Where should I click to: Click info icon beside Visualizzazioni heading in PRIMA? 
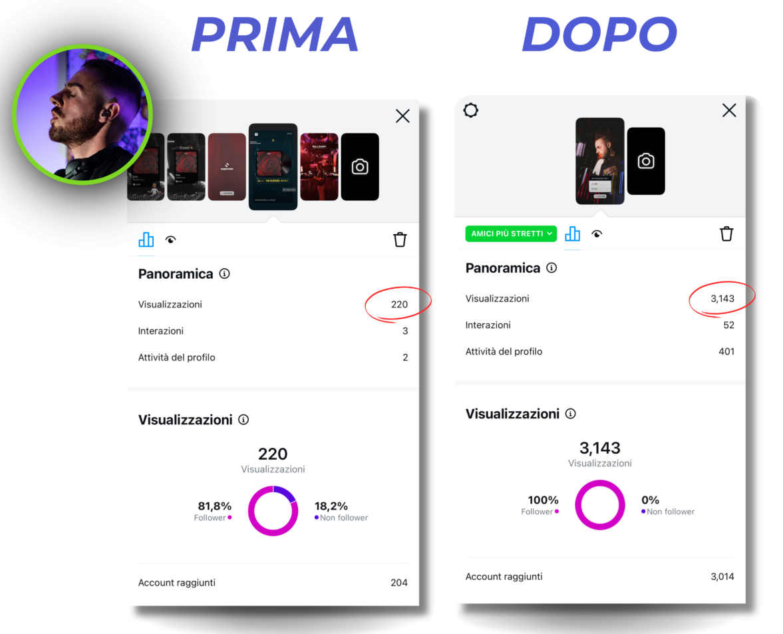(243, 420)
